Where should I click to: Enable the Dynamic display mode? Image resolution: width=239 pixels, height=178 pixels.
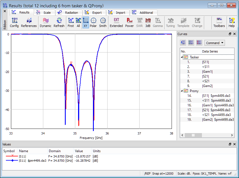pos(45,22)
